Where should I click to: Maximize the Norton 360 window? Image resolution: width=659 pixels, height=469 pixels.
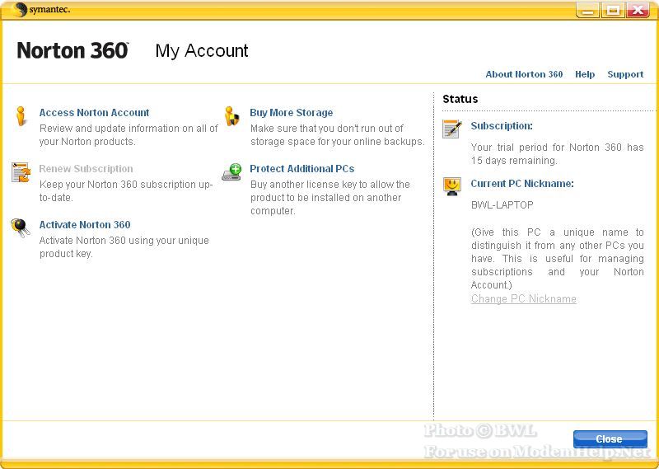(x=612, y=11)
